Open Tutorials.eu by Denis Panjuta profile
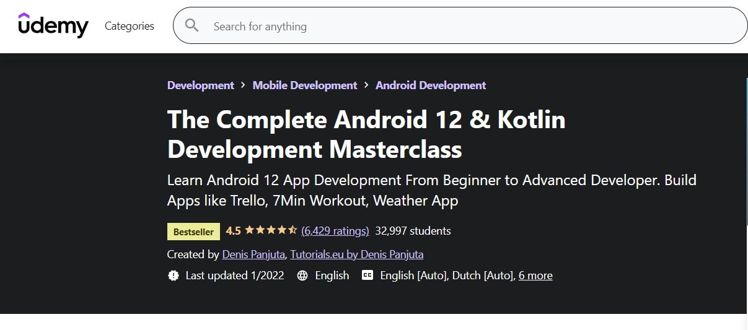Screen dimensions: 748x330 click(x=356, y=254)
